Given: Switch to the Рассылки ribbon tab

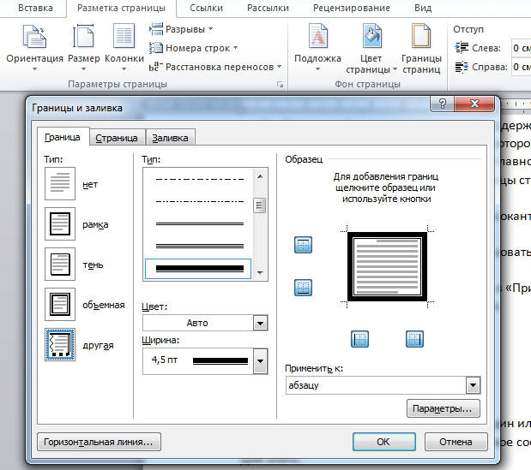Looking at the screenshot, I should (x=268, y=8).
